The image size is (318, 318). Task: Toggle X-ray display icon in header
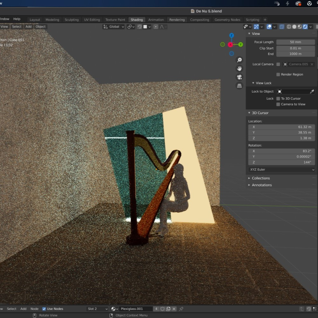pos(282,27)
